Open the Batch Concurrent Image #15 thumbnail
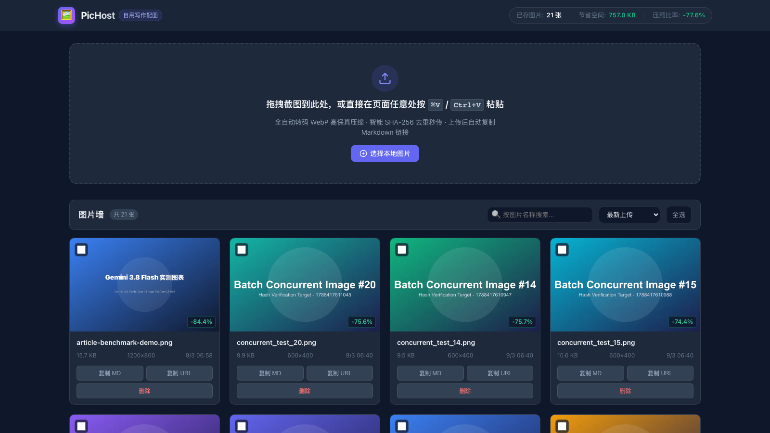This screenshot has width=770, height=433. (x=625, y=285)
